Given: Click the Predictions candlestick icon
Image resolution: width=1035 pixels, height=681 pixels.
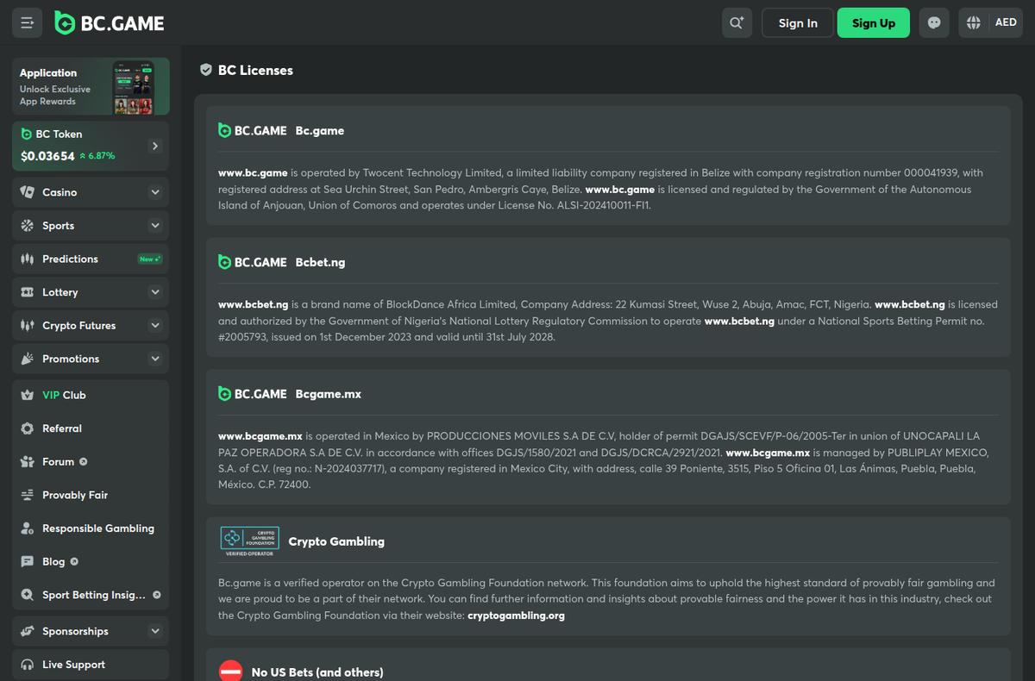Looking at the screenshot, I should point(27,259).
